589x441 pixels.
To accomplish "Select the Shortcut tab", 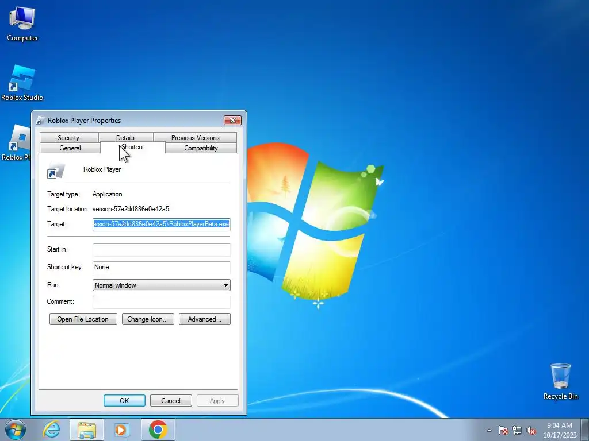I will tap(133, 147).
